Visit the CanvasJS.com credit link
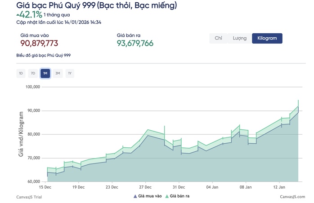 tap(292, 197)
